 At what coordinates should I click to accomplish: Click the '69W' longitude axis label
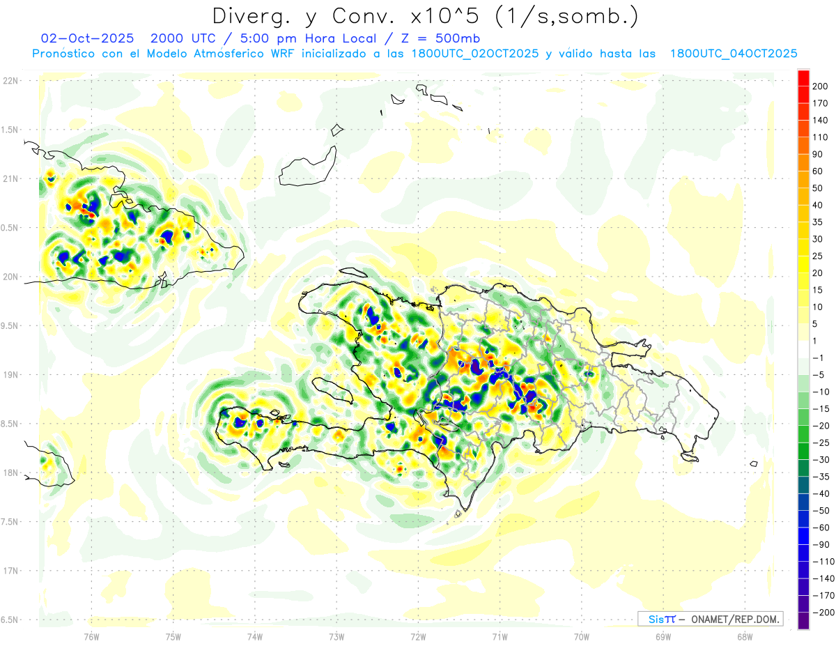pos(663,637)
